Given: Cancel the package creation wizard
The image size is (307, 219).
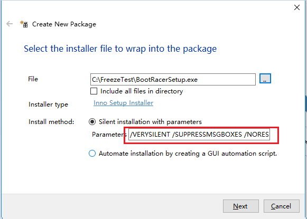Looking at the screenshot, I should 282,206.
